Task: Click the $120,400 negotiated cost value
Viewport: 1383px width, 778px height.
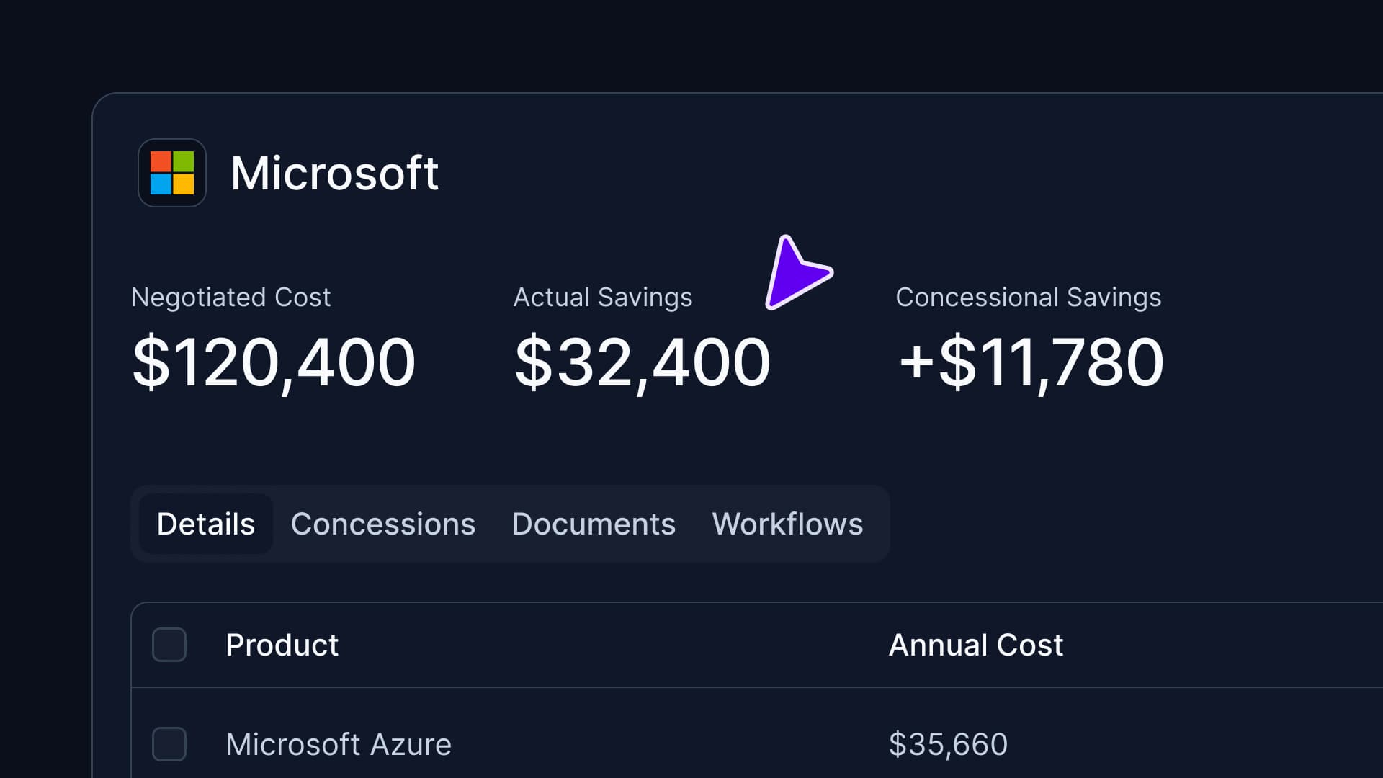Action: click(274, 362)
